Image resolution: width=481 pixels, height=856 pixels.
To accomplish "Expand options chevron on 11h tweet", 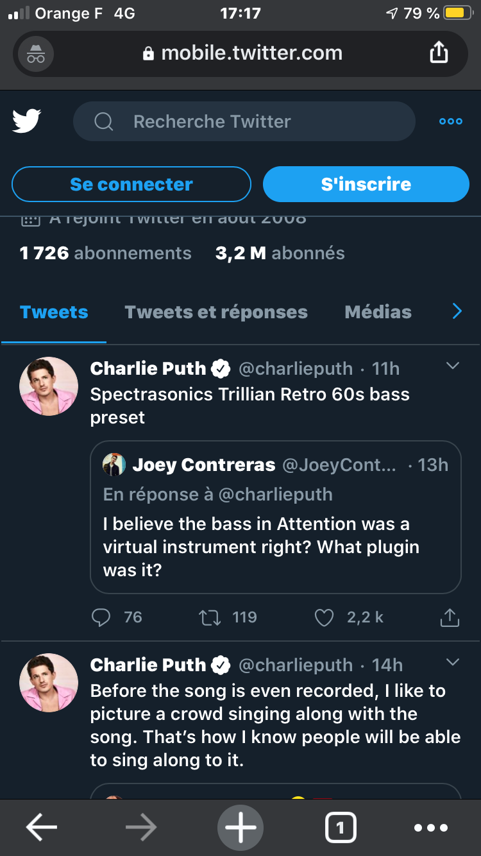I will (453, 366).
